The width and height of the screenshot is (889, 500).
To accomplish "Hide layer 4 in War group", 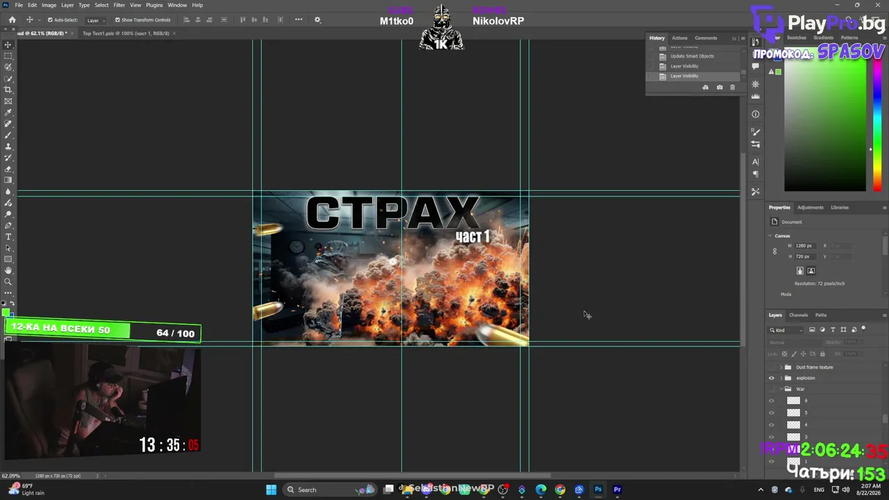I will [x=771, y=425].
